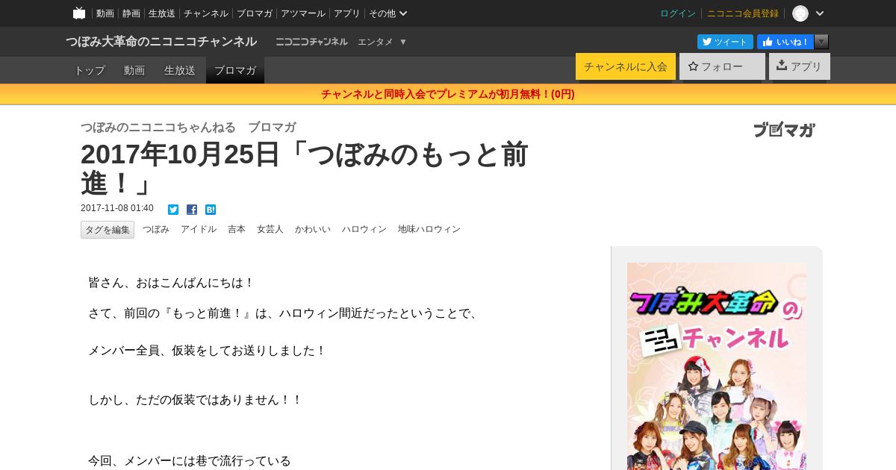Click the article title heading
Image resolution: width=896 pixels, height=470 pixels.
[305, 169]
